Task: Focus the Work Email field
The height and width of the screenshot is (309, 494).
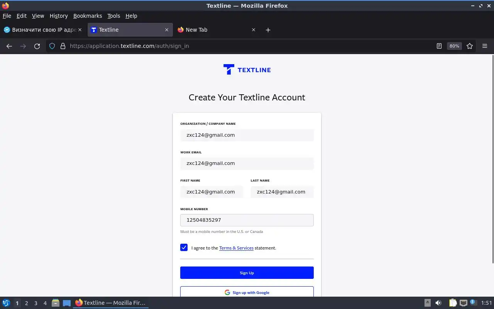Action: point(247,163)
